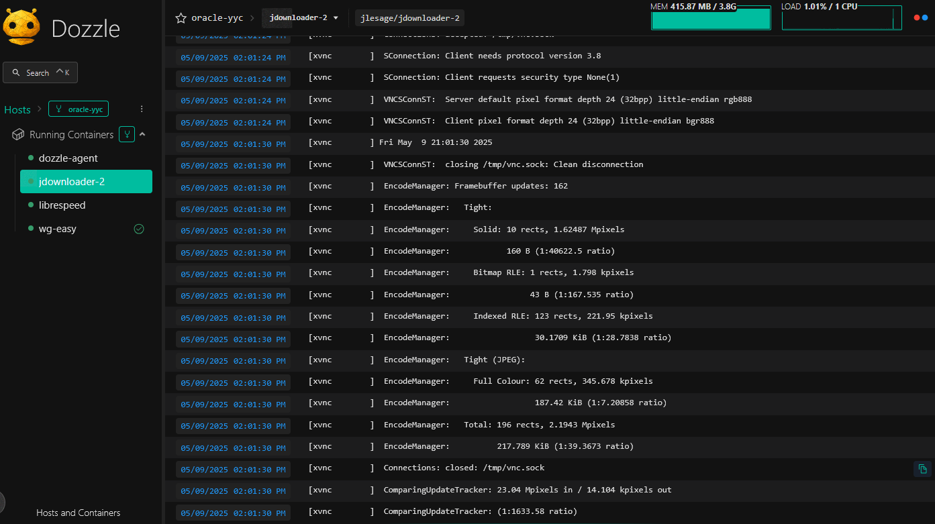Click the Server default pixel format log line
This screenshot has height=524, width=935.
pos(550,99)
